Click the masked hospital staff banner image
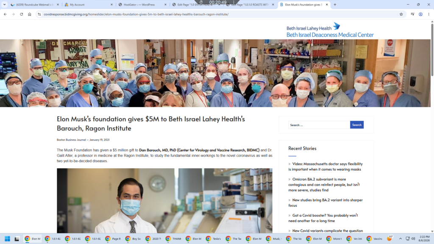 pos(215,73)
